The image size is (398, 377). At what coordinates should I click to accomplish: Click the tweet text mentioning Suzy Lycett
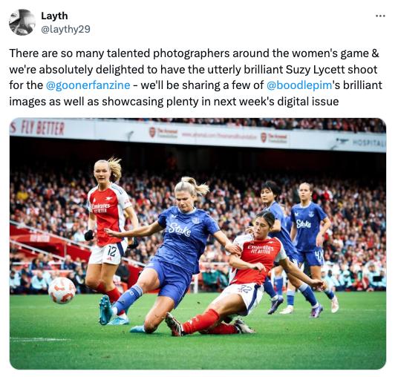195,77
